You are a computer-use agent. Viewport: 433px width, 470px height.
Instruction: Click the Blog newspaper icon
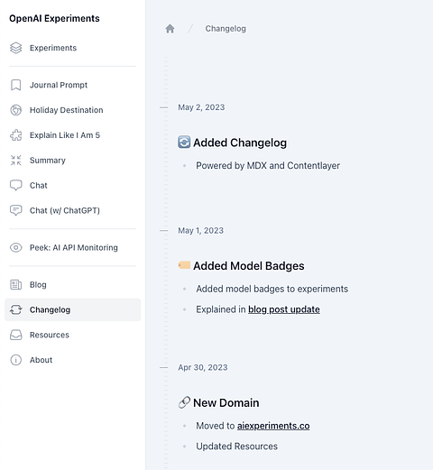[x=16, y=285]
